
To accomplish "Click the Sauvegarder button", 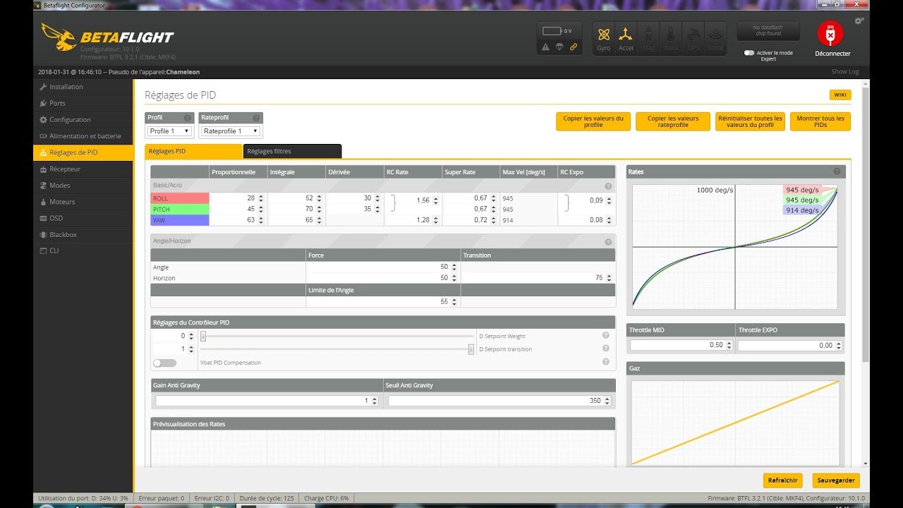I will click(836, 480).
